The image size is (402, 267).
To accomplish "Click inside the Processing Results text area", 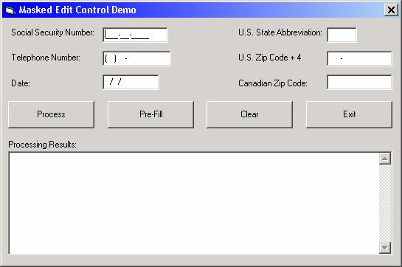I will click(x=194, y=203).
